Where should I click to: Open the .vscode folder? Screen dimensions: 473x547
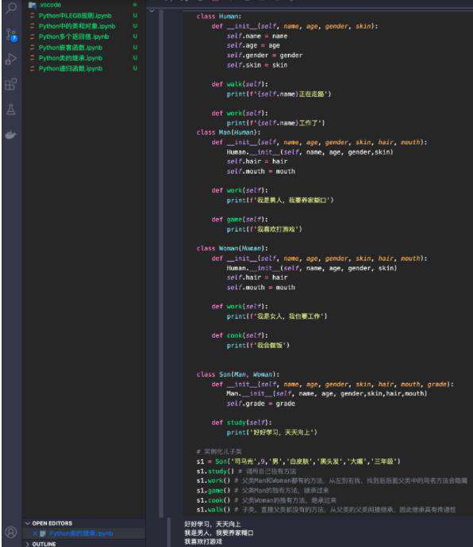(50, 5)
